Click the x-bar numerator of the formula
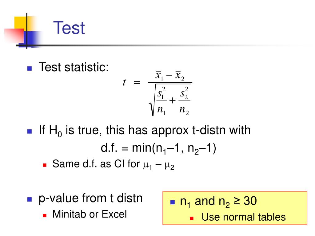 (170, 76)
